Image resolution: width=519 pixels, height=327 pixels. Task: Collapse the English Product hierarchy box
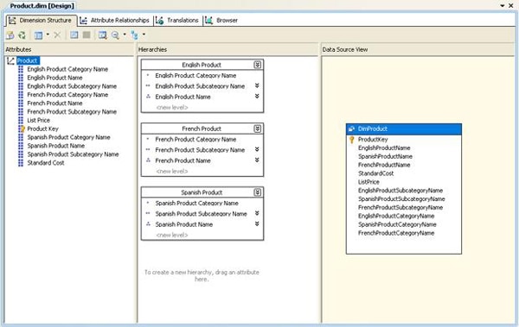pyautogui.click(x=257, y=65)
